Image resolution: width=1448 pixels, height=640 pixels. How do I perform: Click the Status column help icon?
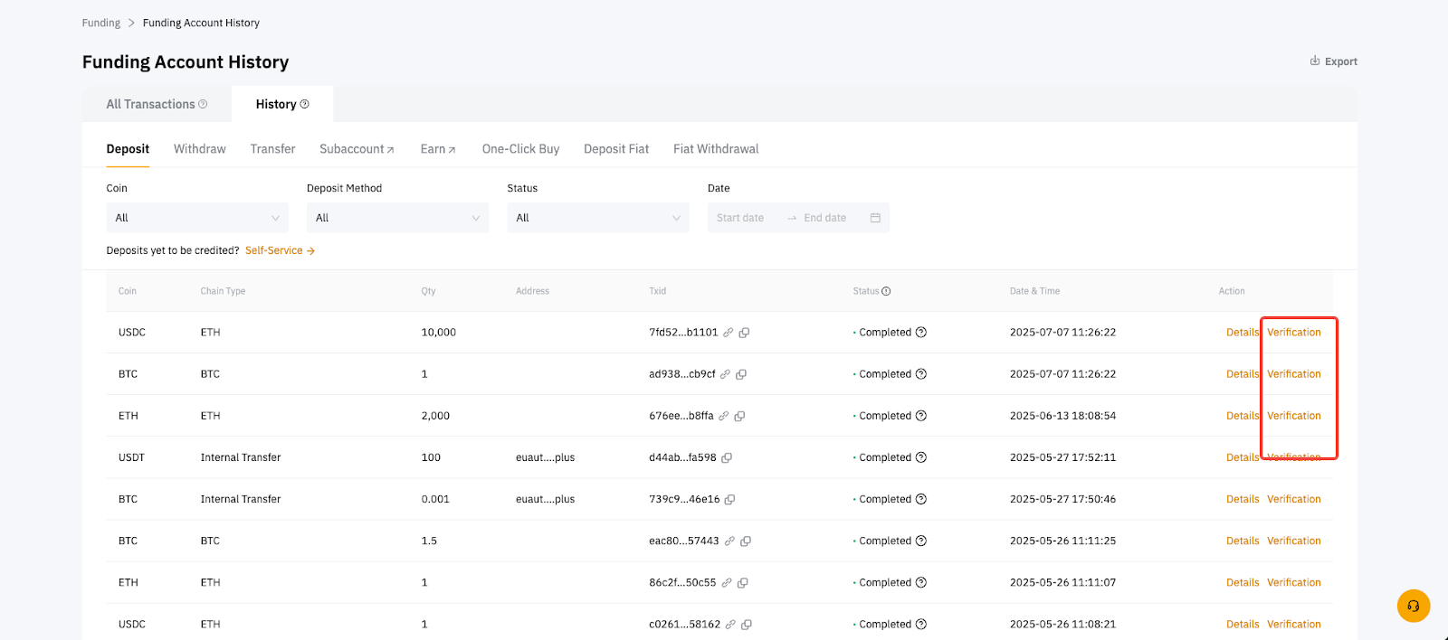click(886, 291)
